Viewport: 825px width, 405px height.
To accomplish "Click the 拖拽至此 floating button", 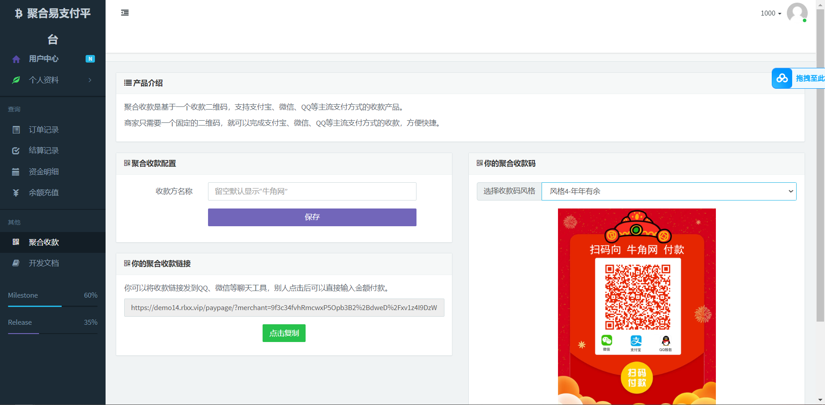I will pyautogui.click(x=798, y=79).
